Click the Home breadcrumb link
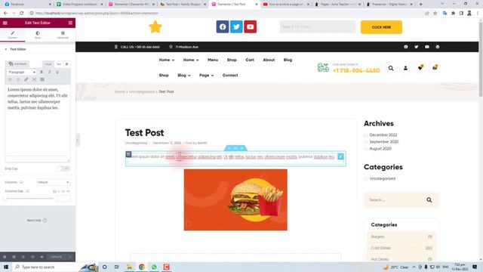The height and width of the screenshot is (272, 483). tap(119, 92)
